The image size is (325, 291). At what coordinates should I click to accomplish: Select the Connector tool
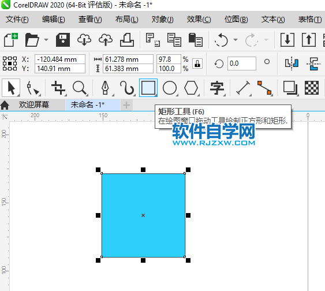click(x=264, y=88)
